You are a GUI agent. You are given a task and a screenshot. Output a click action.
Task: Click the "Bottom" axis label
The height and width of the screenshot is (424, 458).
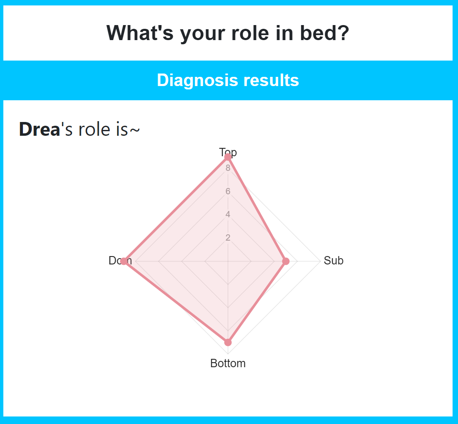(228, 363)
